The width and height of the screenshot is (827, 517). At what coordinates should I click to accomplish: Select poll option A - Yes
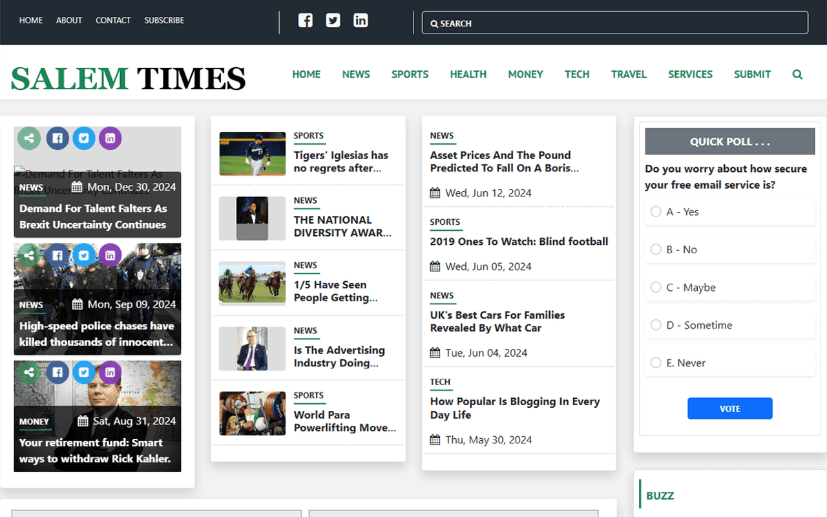coord(656,212)
